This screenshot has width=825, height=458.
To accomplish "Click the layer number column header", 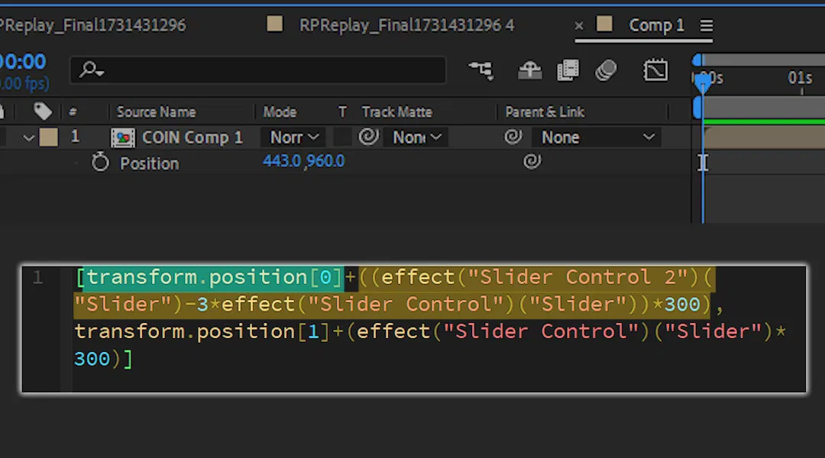I will point(73,112).
